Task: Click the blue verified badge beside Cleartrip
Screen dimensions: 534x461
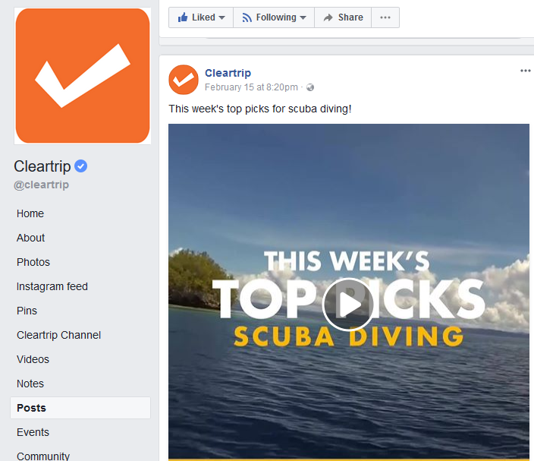Action: pyautogui.click(x=80, y=166)
